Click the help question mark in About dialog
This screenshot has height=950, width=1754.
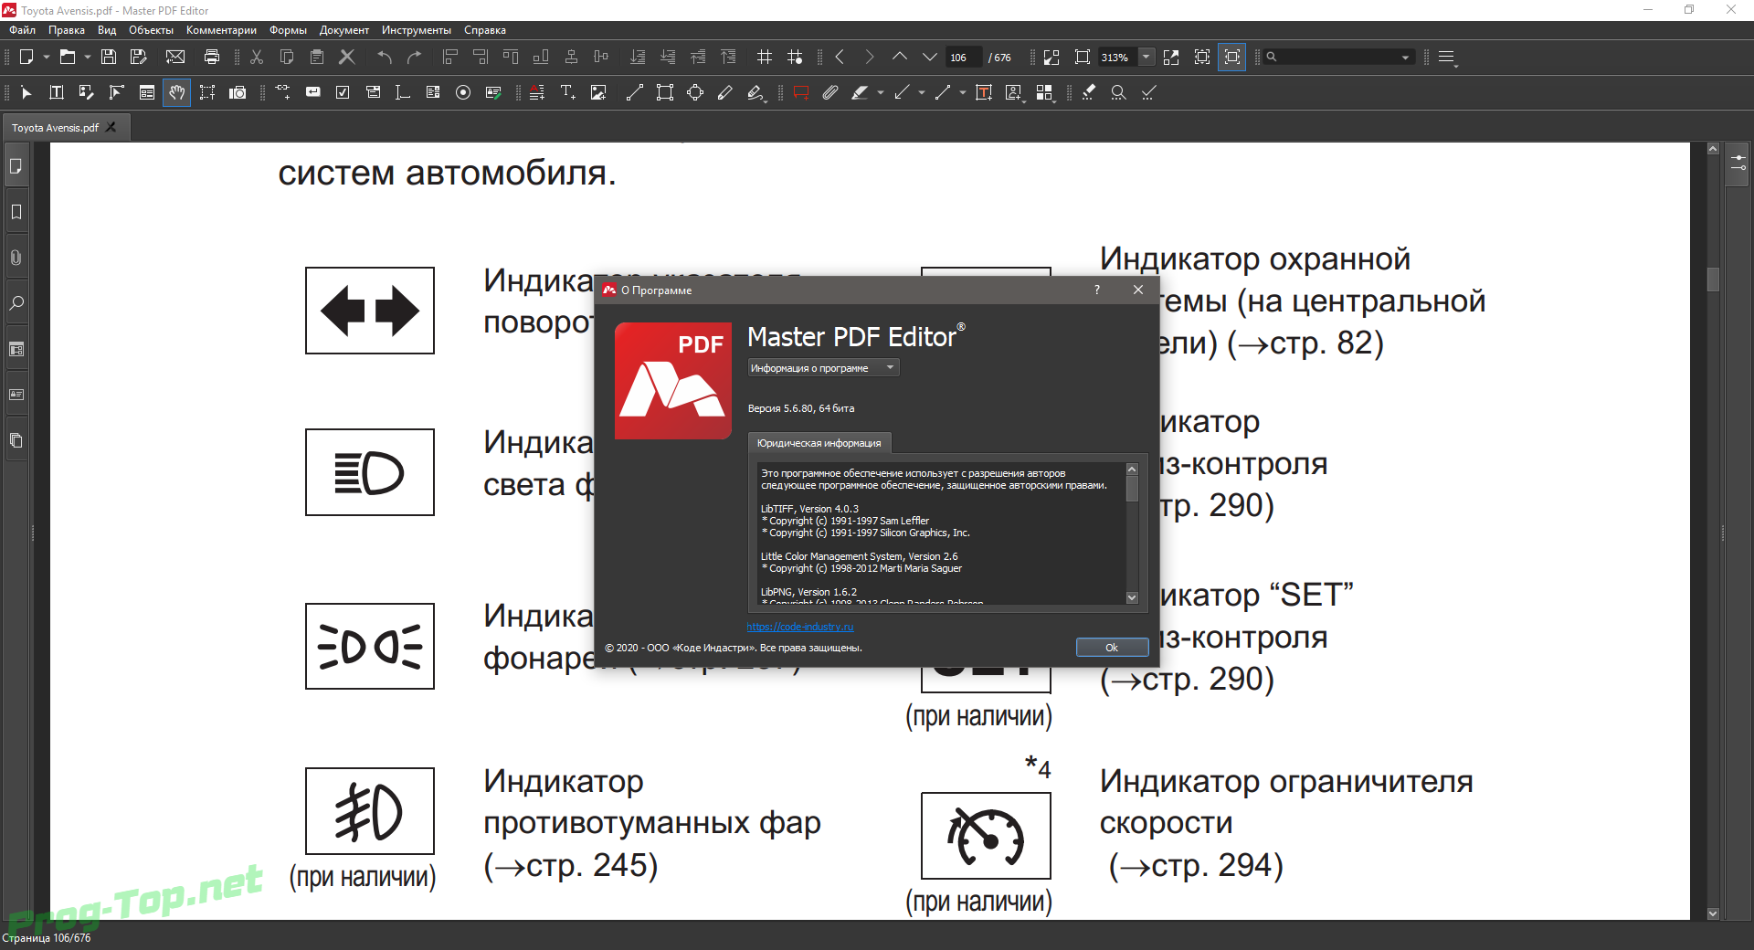click(x=1097, y=290)
